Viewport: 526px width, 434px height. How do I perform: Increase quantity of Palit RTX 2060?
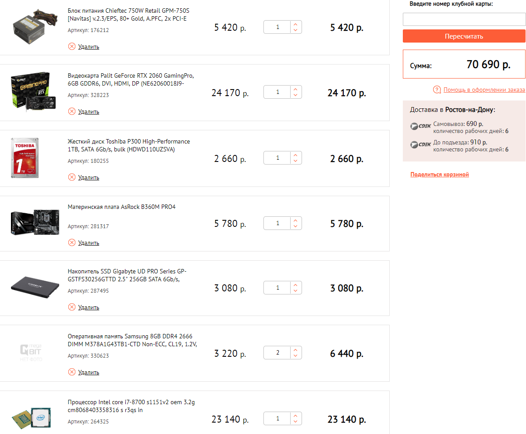coord(295,90)
